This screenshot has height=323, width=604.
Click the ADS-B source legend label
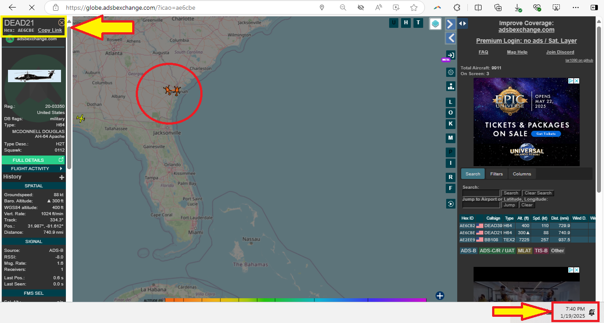coord(469,251)
